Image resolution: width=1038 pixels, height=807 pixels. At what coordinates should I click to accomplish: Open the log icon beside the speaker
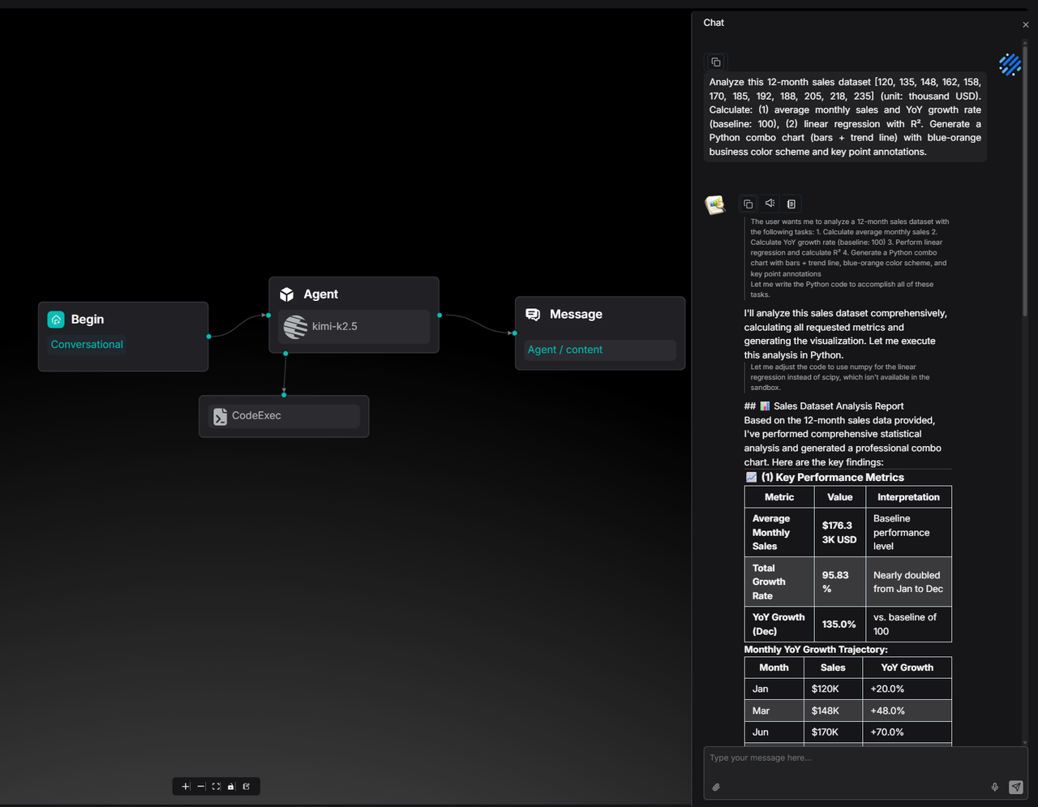tap(791, 204)
